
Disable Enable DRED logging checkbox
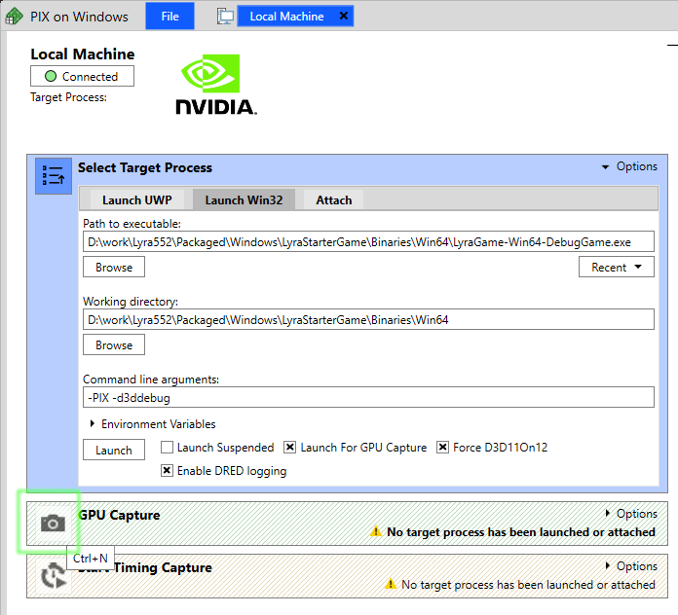(x=167, y=470)
